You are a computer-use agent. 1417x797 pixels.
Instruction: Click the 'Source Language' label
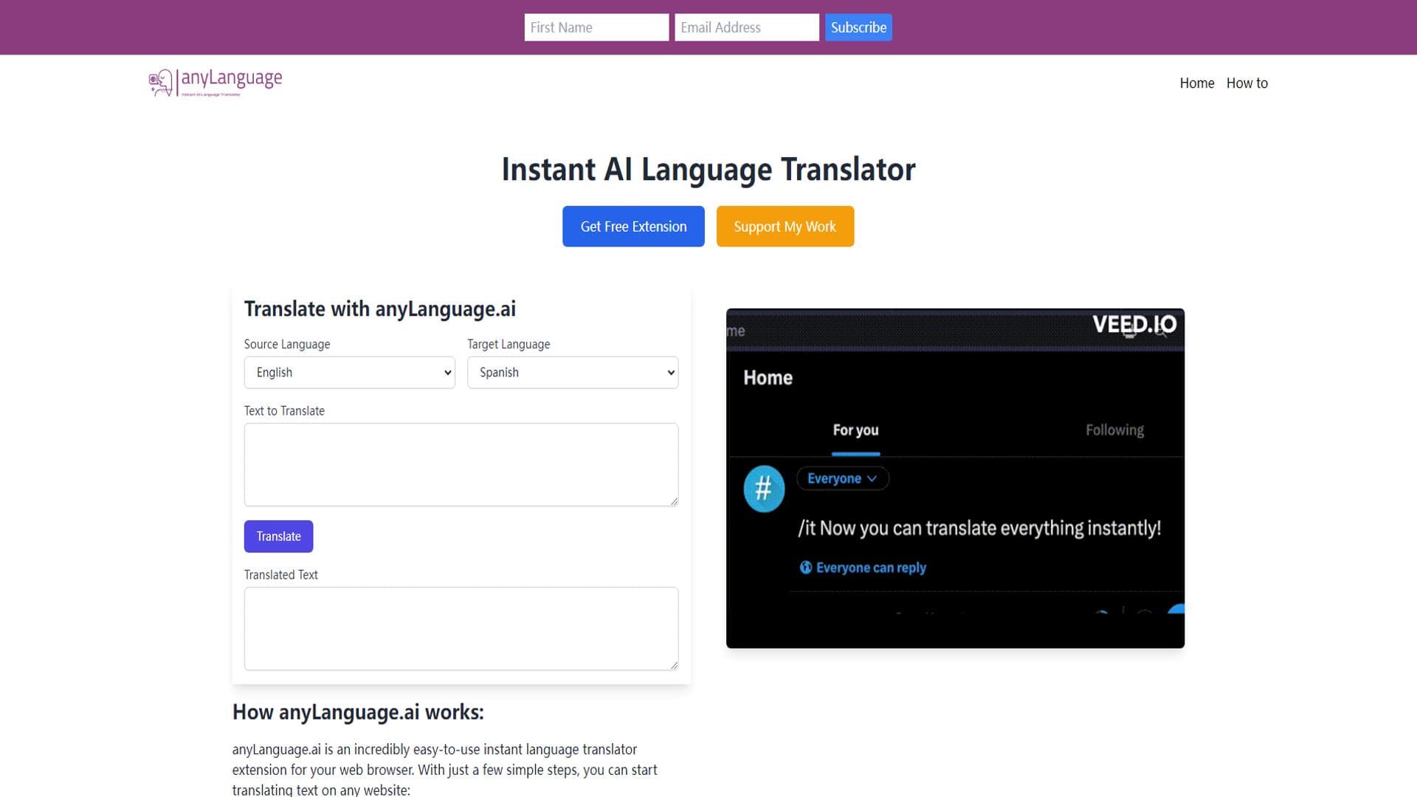286,345
